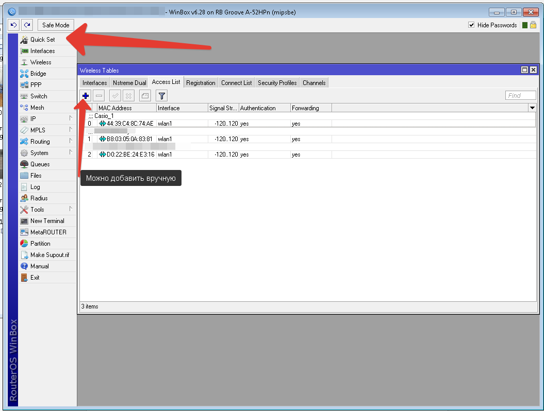Click the Find search field
Image resolution: width=544 pixels, height=411 pixels.
click(x=521, y=96)
